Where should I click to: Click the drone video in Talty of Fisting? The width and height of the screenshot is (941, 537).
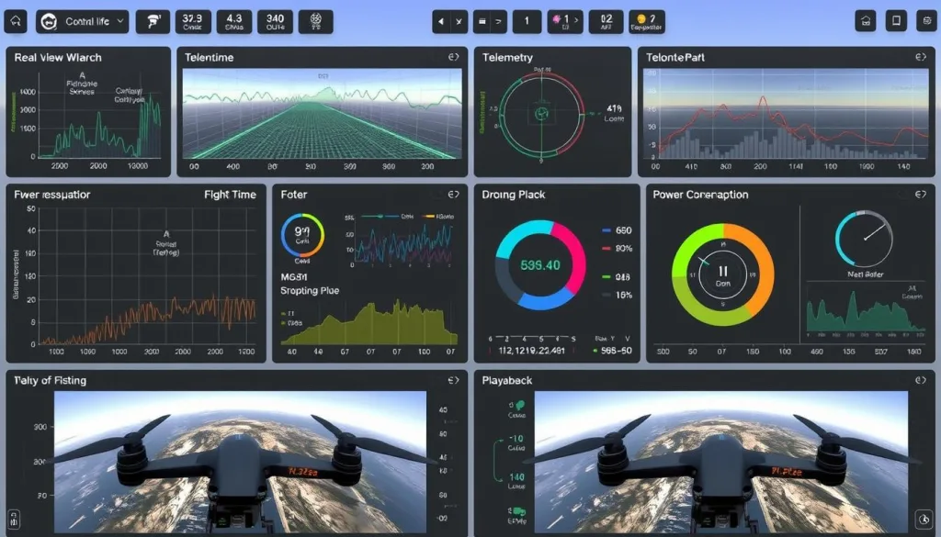click(x=240, y=462)
